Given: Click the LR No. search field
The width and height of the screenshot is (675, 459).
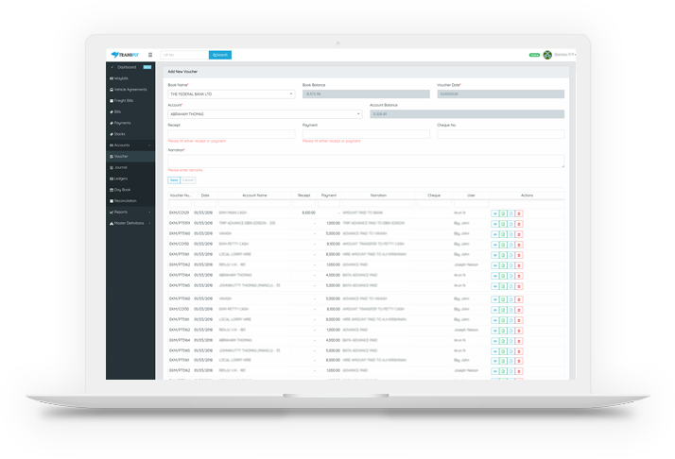Looking at the screenshot, I should pos(184,55).
